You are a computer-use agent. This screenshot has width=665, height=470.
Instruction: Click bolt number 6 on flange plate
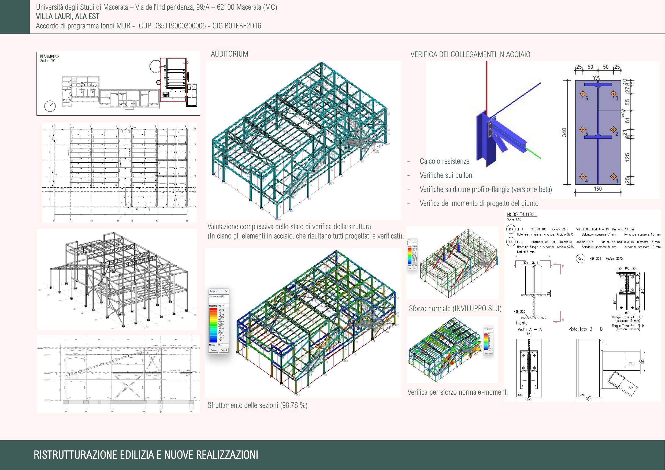(x=583, y=94)
